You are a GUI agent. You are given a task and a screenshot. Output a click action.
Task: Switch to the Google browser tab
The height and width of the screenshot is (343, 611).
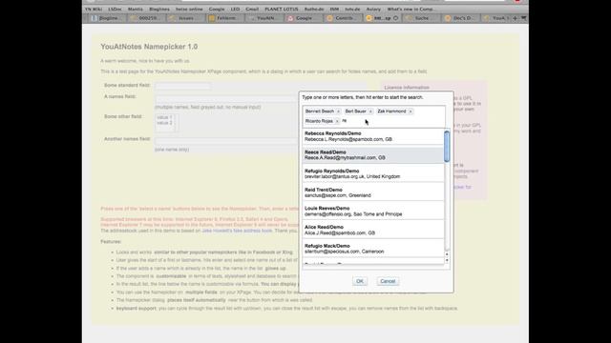click(x=303, y=18)
